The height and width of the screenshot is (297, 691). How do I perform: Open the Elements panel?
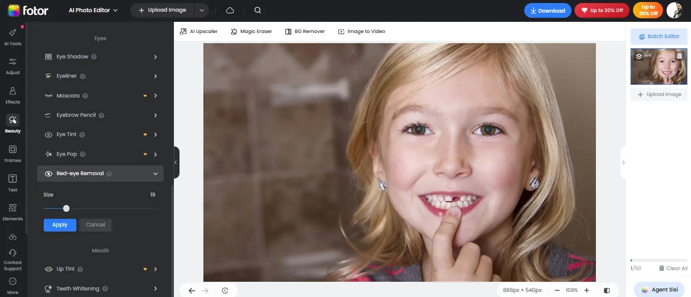click(x=13, y=212)
